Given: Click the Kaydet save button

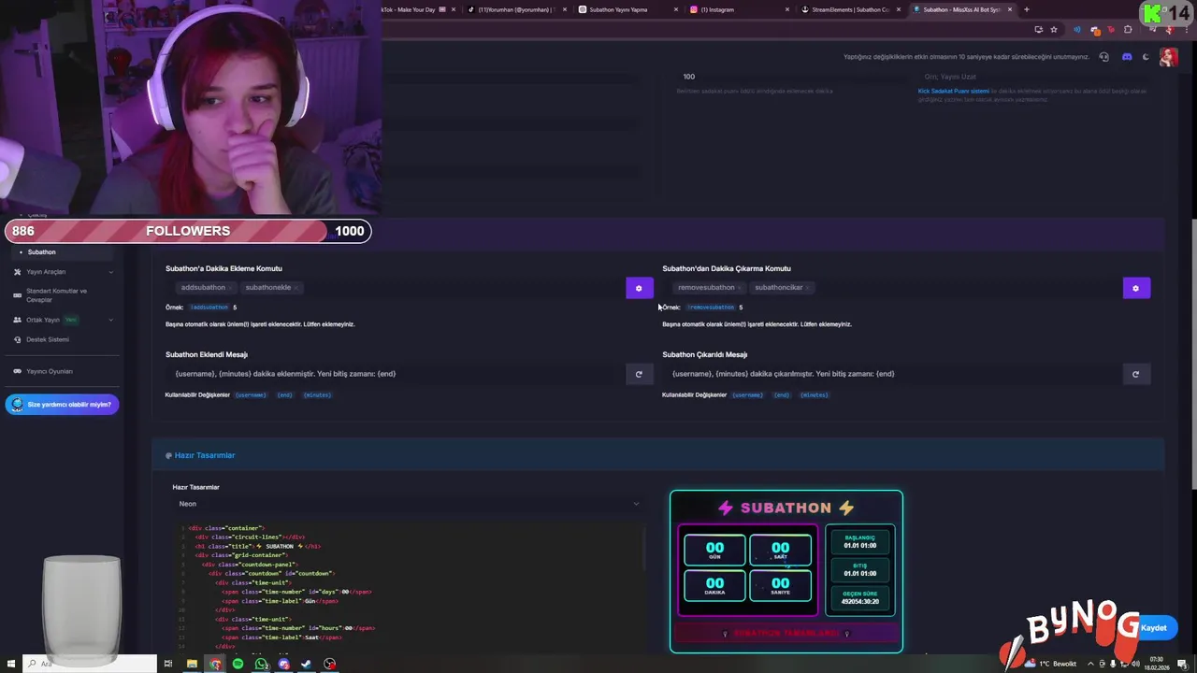Looking at the screenshot, I should coord(1154,628).
